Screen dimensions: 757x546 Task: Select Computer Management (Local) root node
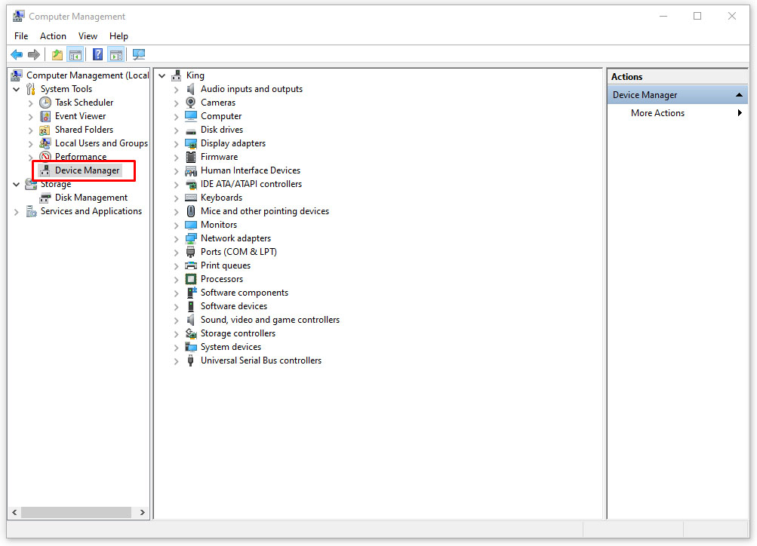tap(88, 75)
